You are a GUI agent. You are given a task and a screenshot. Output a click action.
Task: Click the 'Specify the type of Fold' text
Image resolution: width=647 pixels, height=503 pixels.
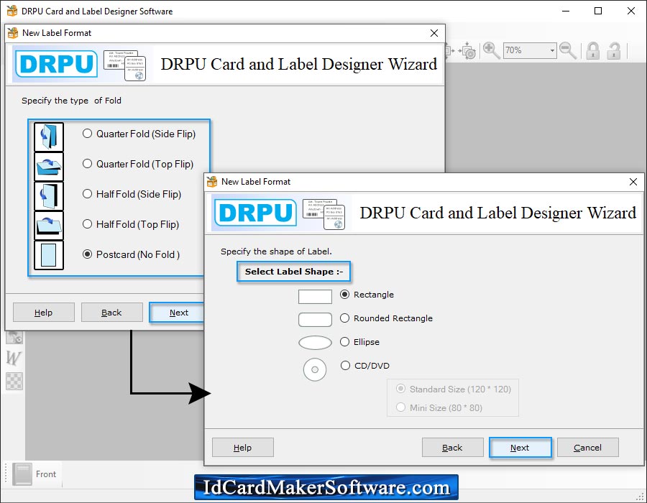(x=71, y=101)
